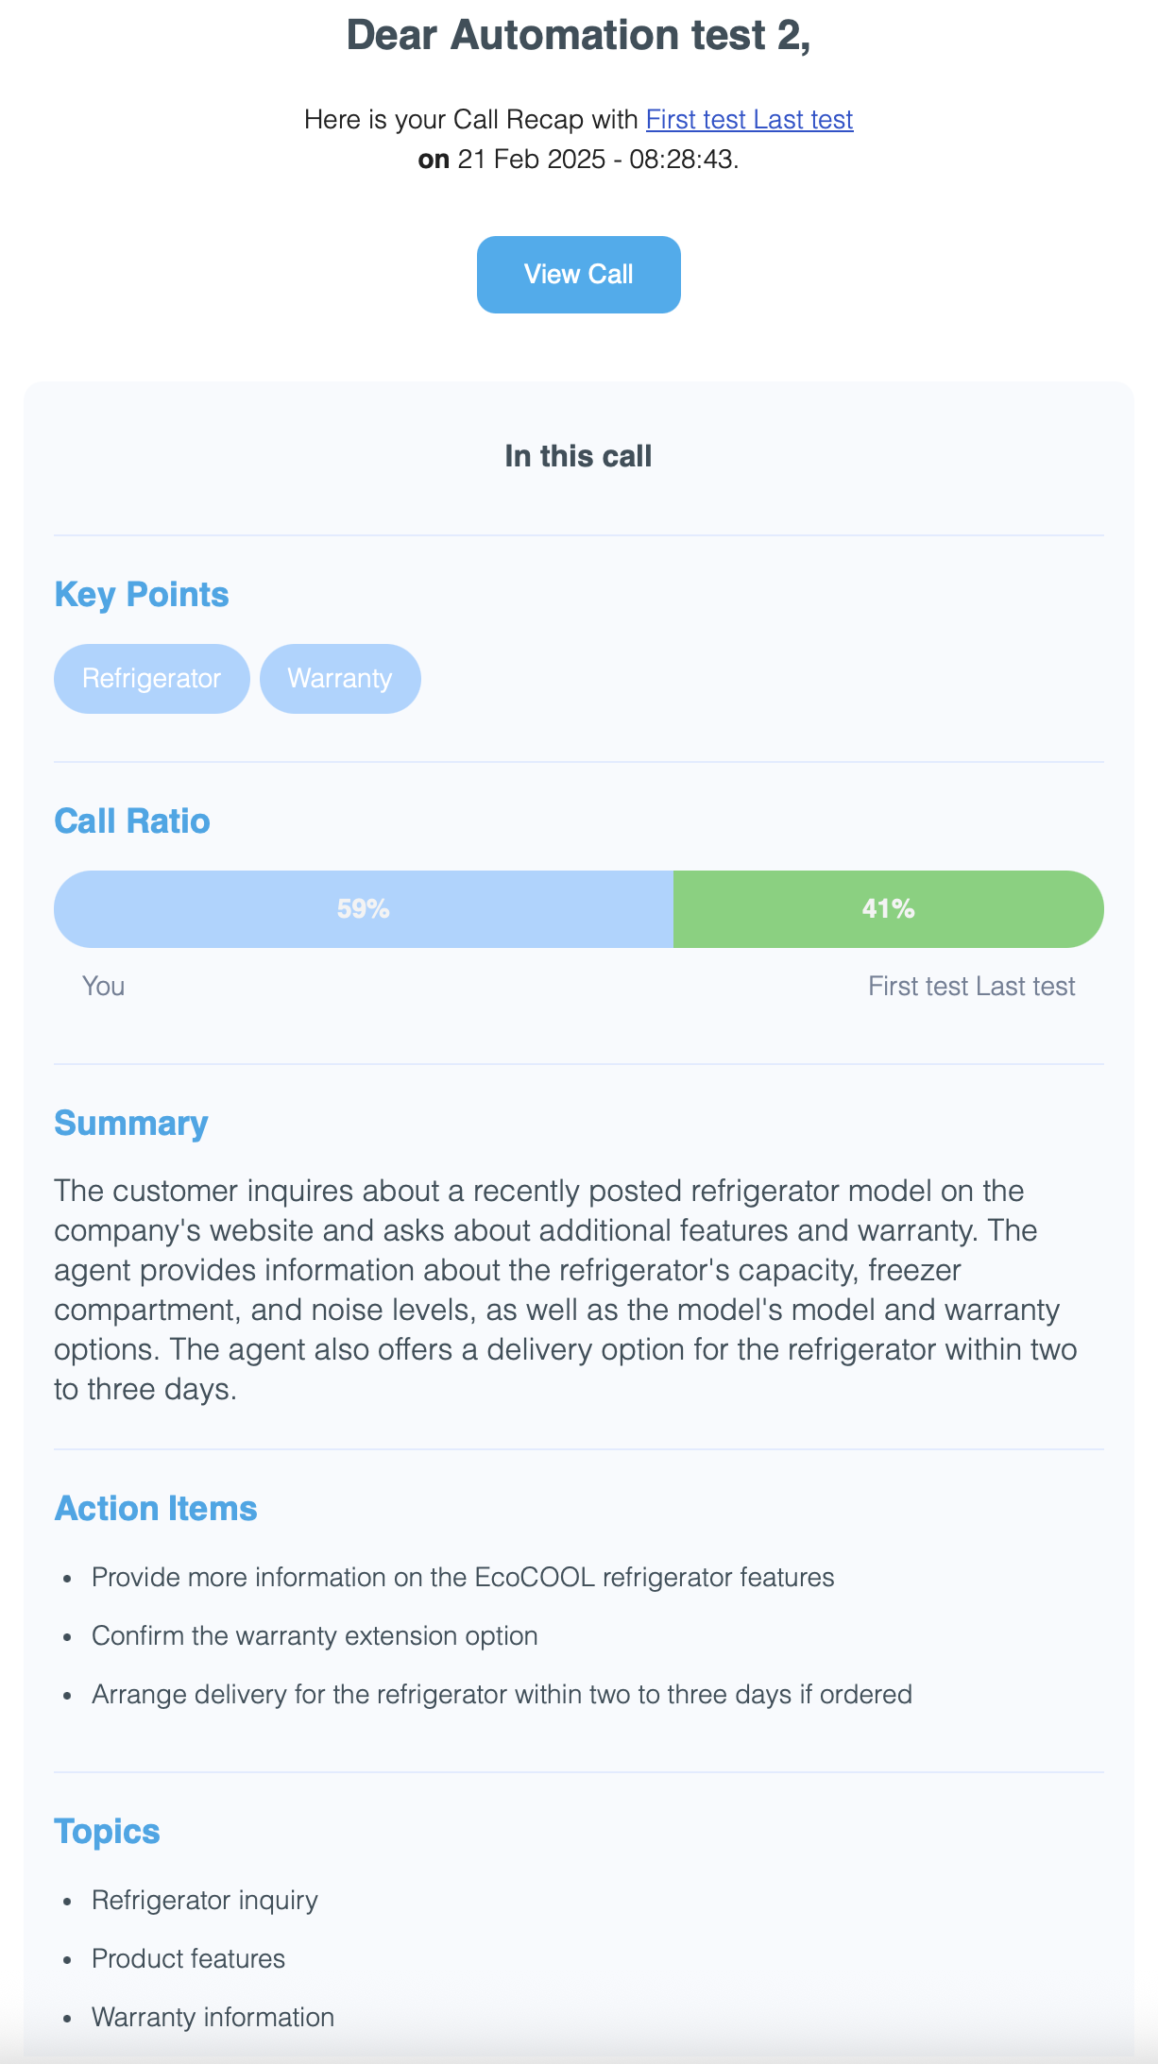1158x2064 pixels.
Task: Select the EcoCOOL refrigerator features action item
Action: [463, 1578]
